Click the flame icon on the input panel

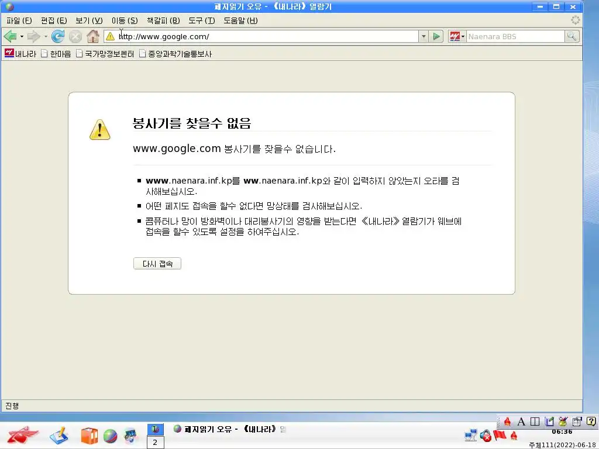point(507,422)
